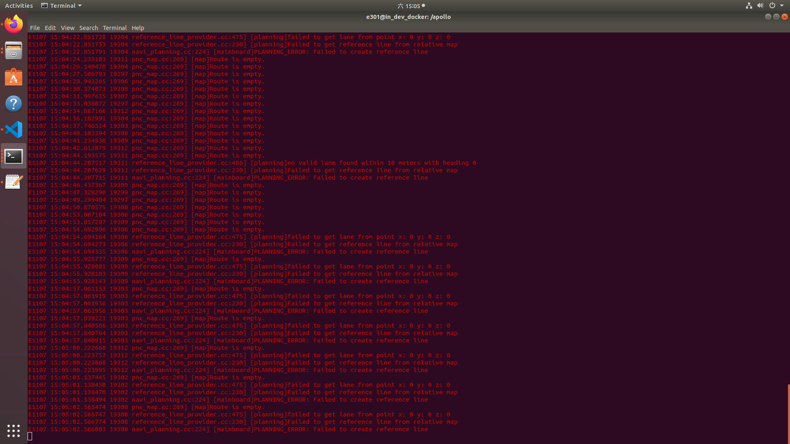Open Firefox from the dock
Image resolution: width=790 pixels, height=444 pixels.
click(14, 24)
